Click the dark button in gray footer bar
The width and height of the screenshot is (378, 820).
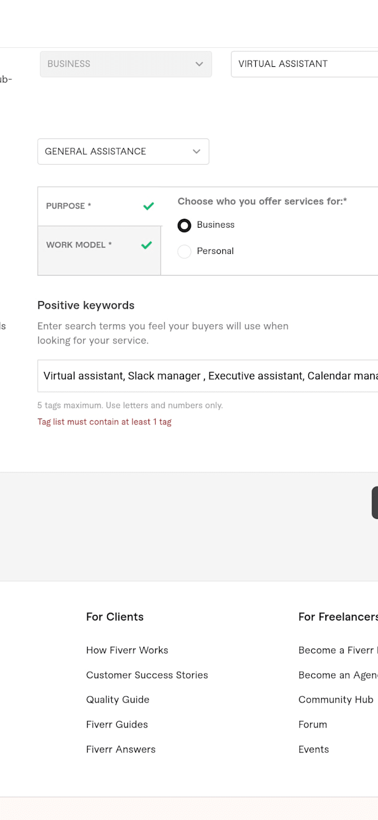coord(375,503)
